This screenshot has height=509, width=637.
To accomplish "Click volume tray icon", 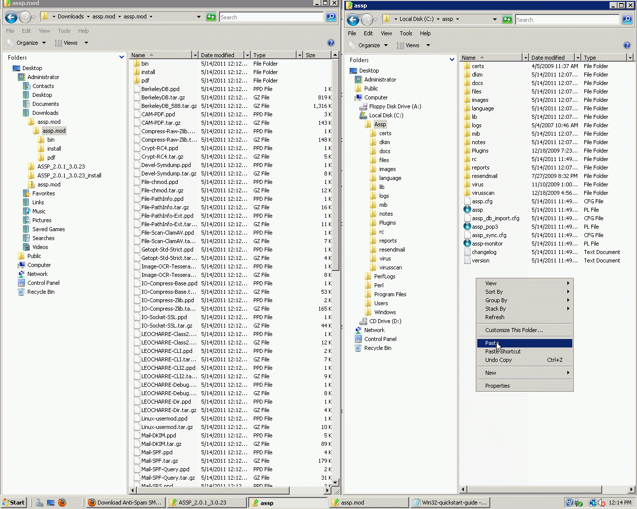I will (602, 503).
